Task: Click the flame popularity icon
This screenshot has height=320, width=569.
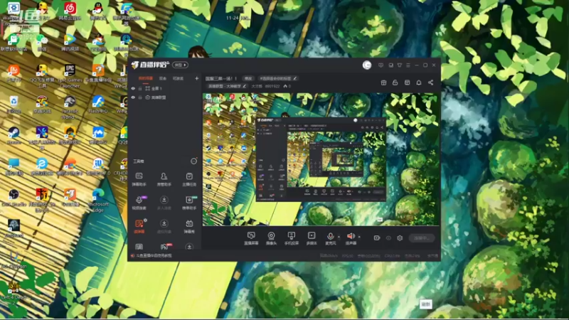Action: coord(285,86)
